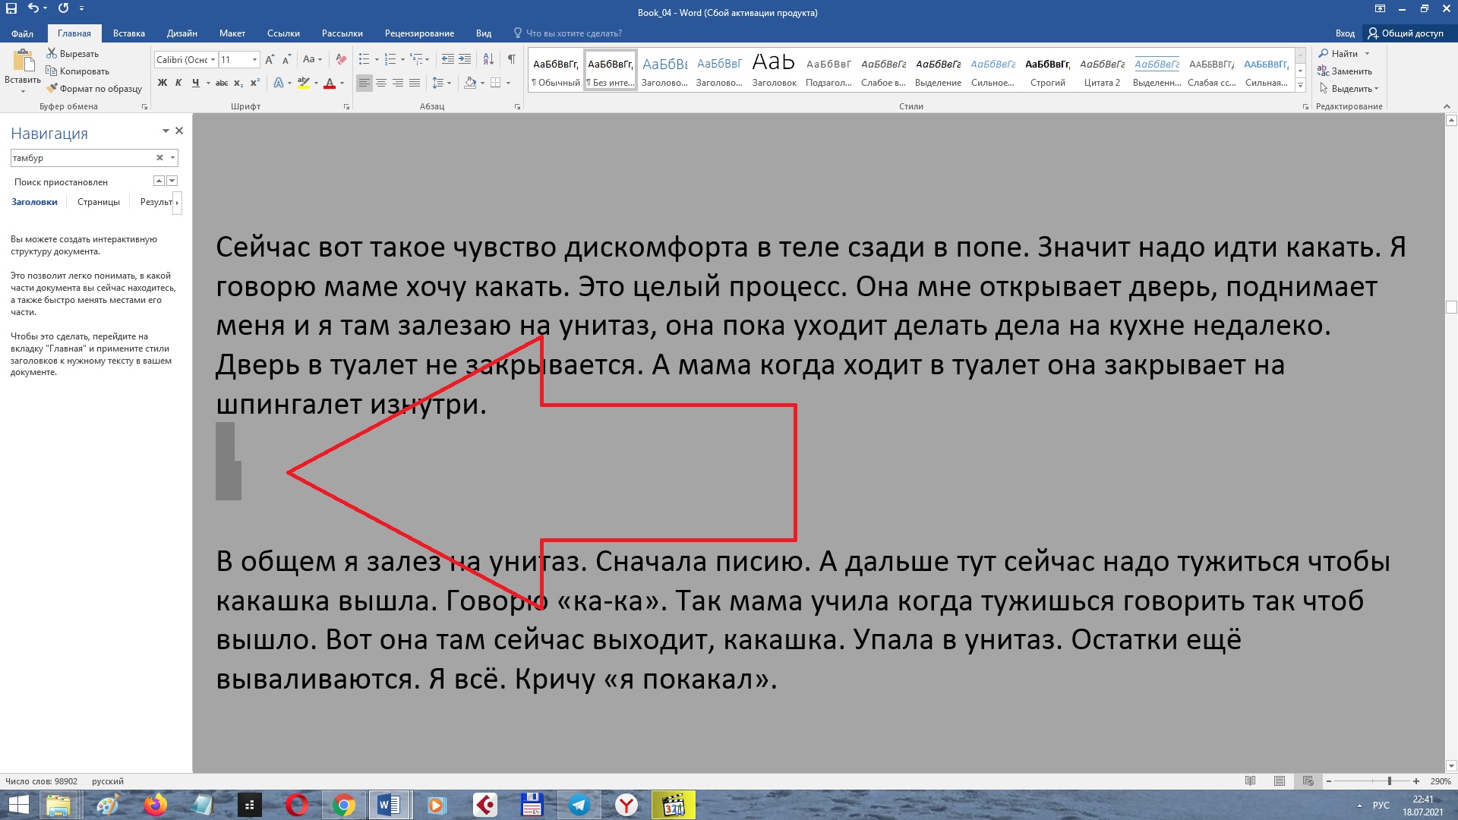Open Telegram from the taskbar
Viewport: 1458px width, 820px height.
pos(579,805)
